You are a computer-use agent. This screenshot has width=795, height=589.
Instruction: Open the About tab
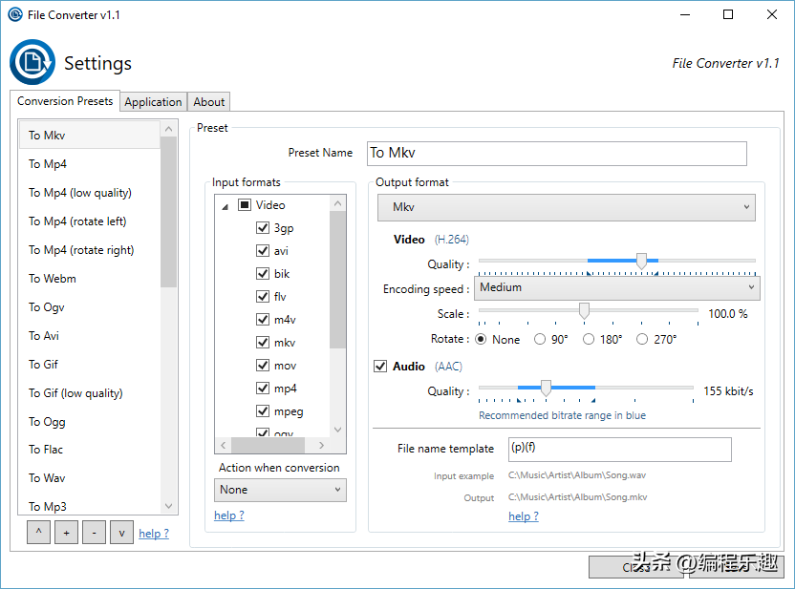(x=209, y=102)
